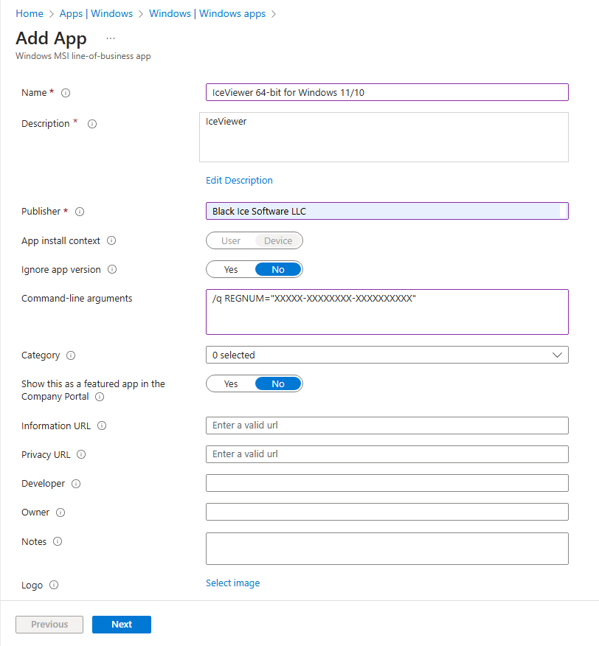The width and height of the screenshot is (599, 646).
Task: Click the Ignore app version info icon
Action: point(112,270)
